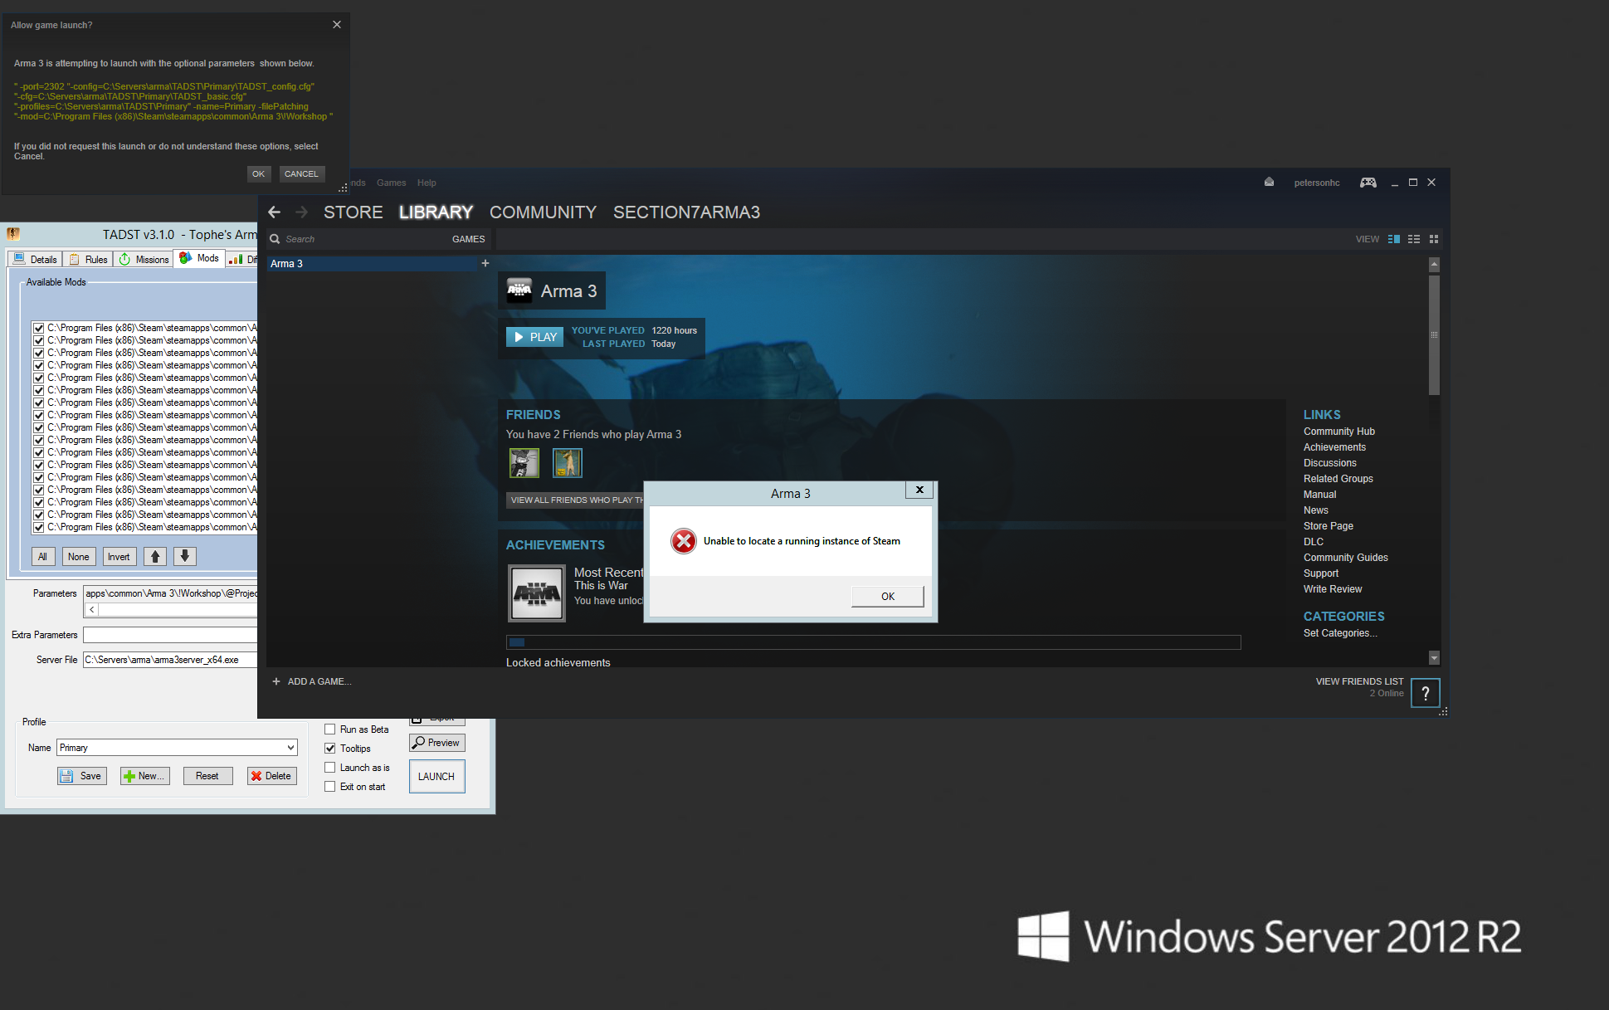Open the Profile Name dropdown
Viewport: 1609px width, 1010px height.
point(177,748)
